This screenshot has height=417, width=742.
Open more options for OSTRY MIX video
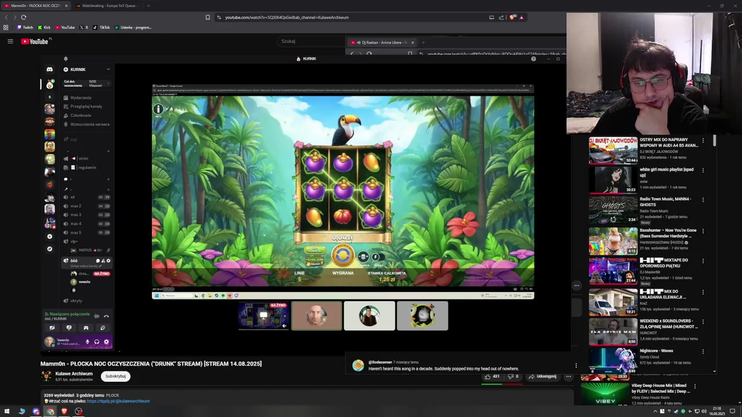703,141
